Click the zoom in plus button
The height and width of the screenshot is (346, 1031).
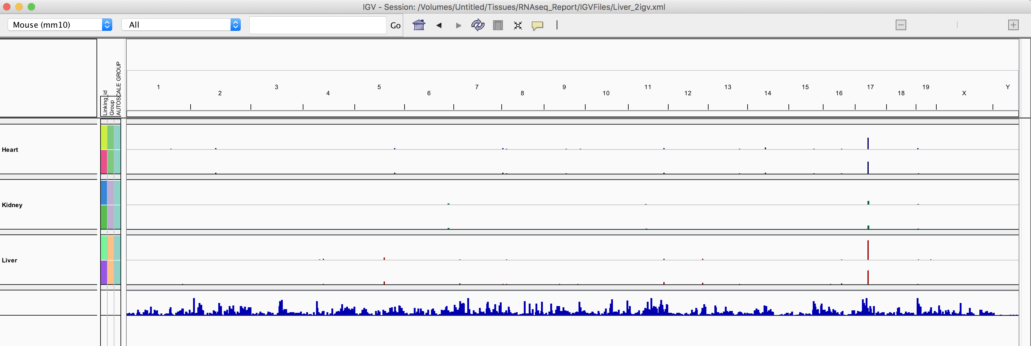(1013, 25)
